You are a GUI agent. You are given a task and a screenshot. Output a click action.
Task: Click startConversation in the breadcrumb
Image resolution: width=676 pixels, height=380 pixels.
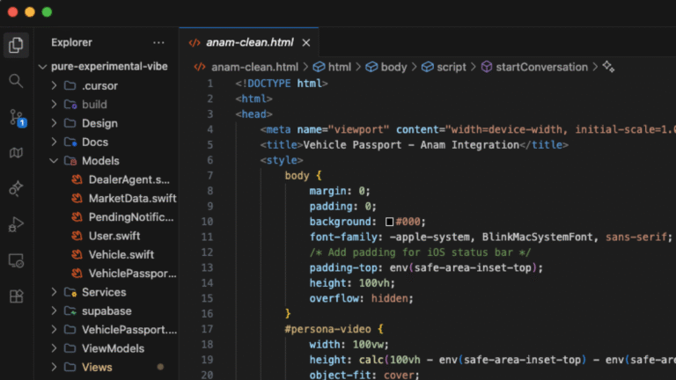tap(540, 67)
